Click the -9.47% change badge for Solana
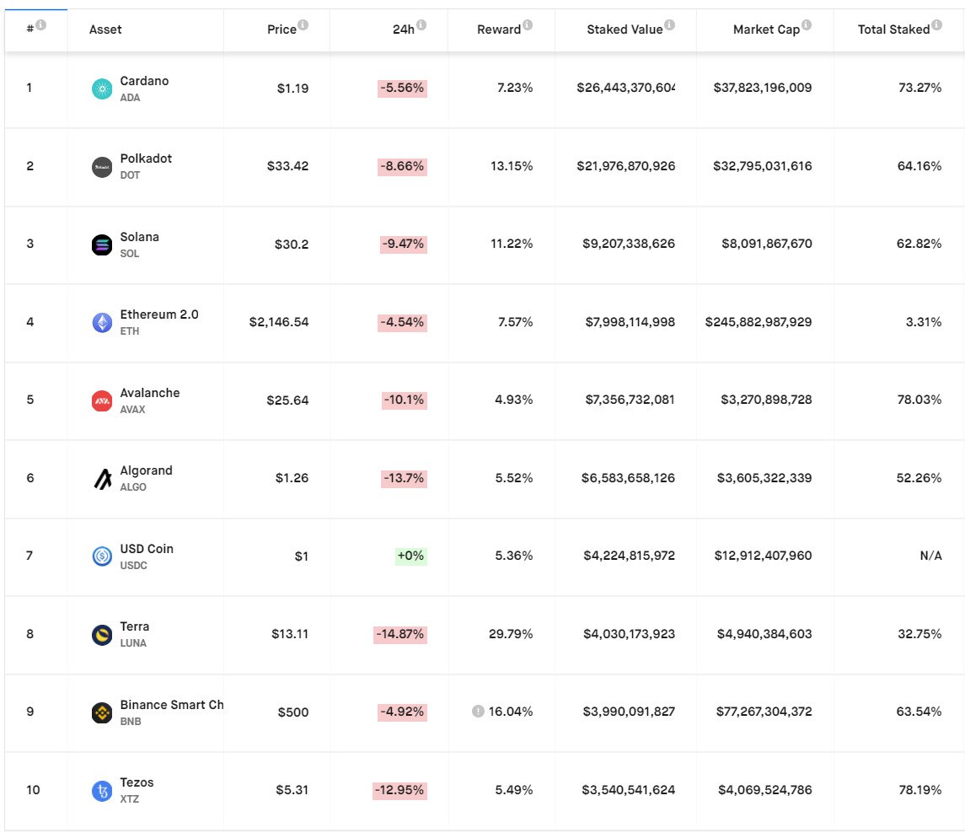Viewport: 965px width, 833px height. coord(404,244)
